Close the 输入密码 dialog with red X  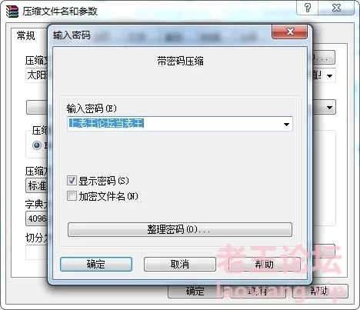point(290,32)
